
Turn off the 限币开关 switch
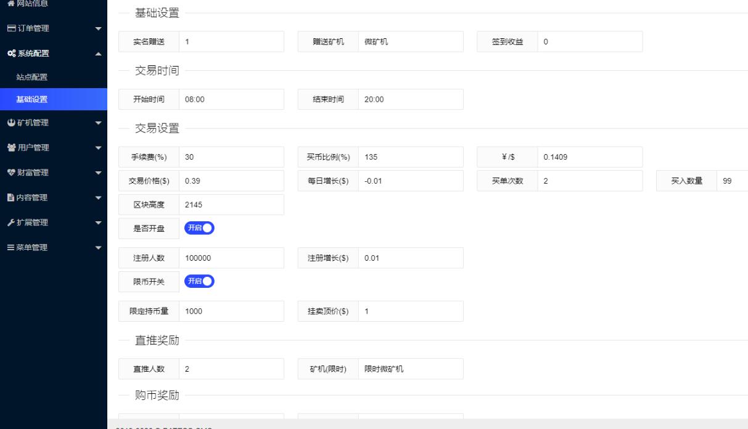point(199,281)
